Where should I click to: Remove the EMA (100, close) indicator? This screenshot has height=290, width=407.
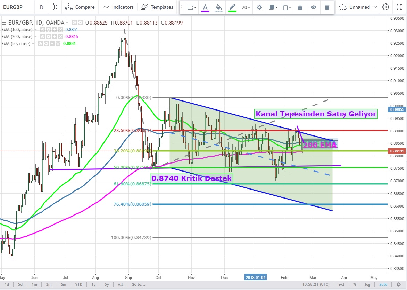point(60,30)
